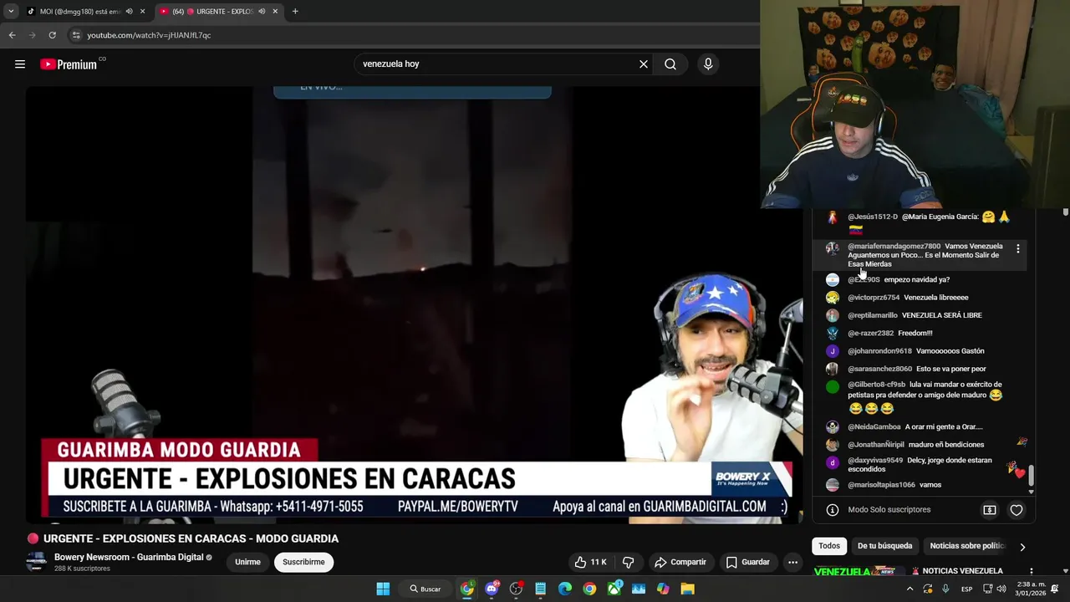Open Chrome tab search dropdown
This screenshot has width=1070, height=602.
coord(11,12)
